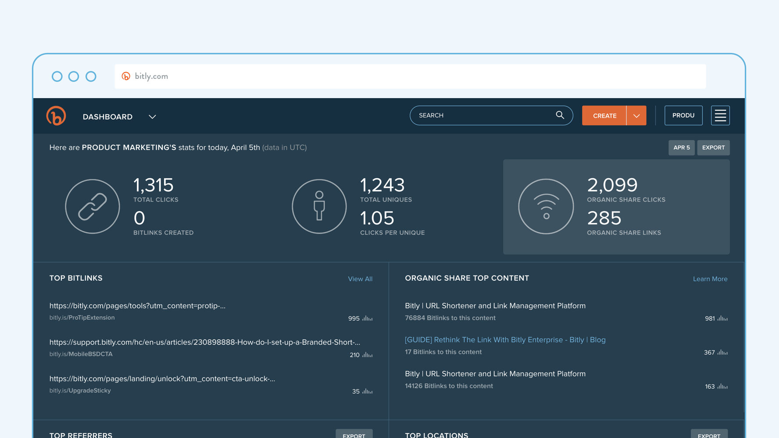Open the support.bitly.com Branded-Short article link
This screenshot has width=779, height=438.
tap(205, 342)
